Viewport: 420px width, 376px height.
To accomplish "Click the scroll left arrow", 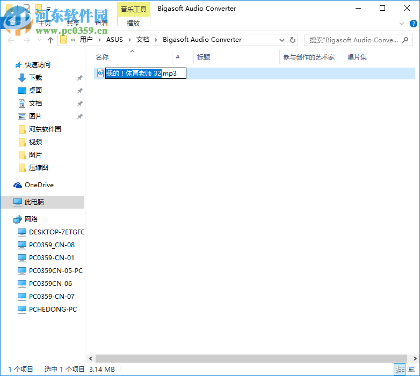I will pyautogui.click(x=91, y=358).
